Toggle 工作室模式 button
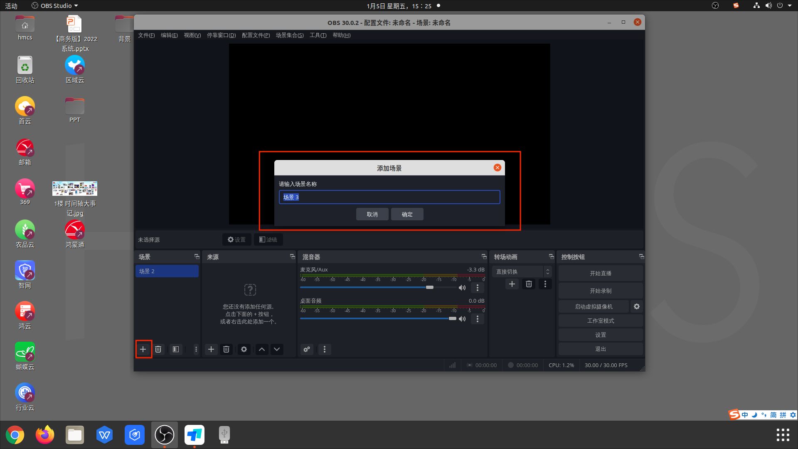Viewport: 798px width, 449px height. point(600,321)
